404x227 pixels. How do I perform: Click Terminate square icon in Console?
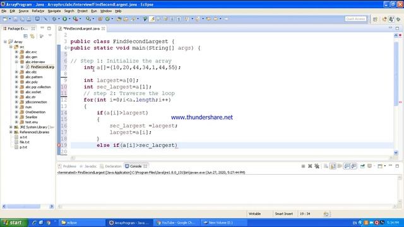[303, 166]
